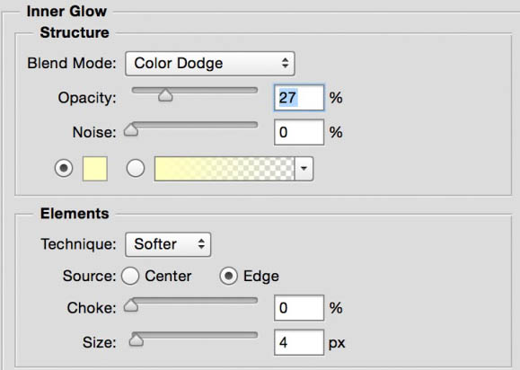Open the Blend Mode dropdown showing Color Dodge

[x=209, y=64]
